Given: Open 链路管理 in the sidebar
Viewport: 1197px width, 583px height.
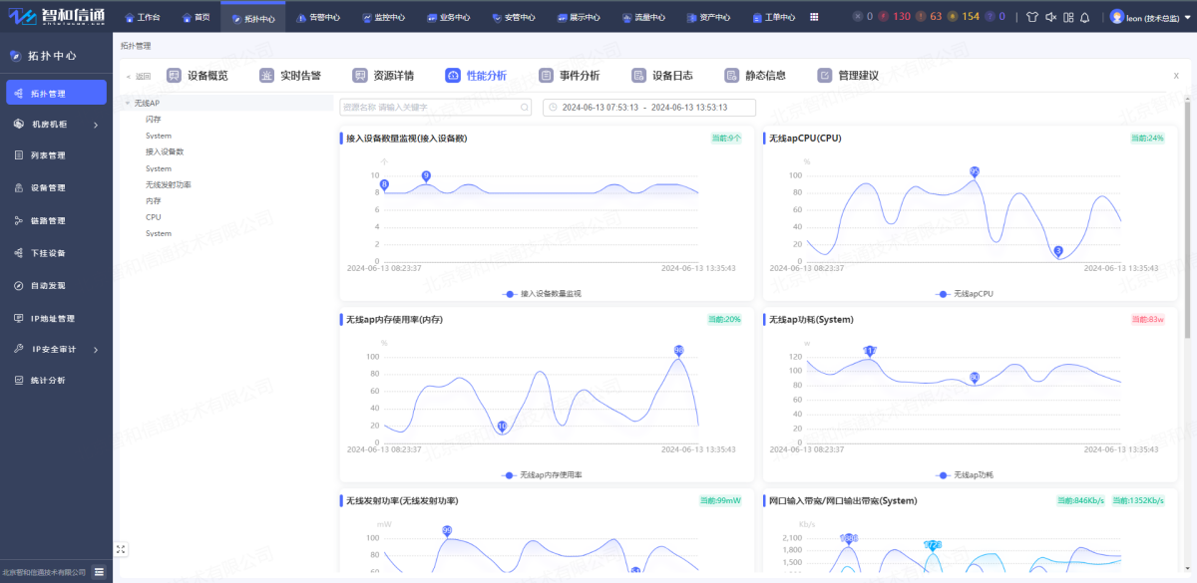Looking at the screenshot, I should point(56,220).
